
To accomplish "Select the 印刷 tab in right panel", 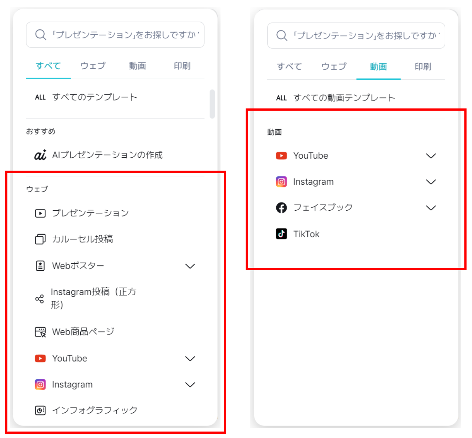I will (x=423, y=67).
